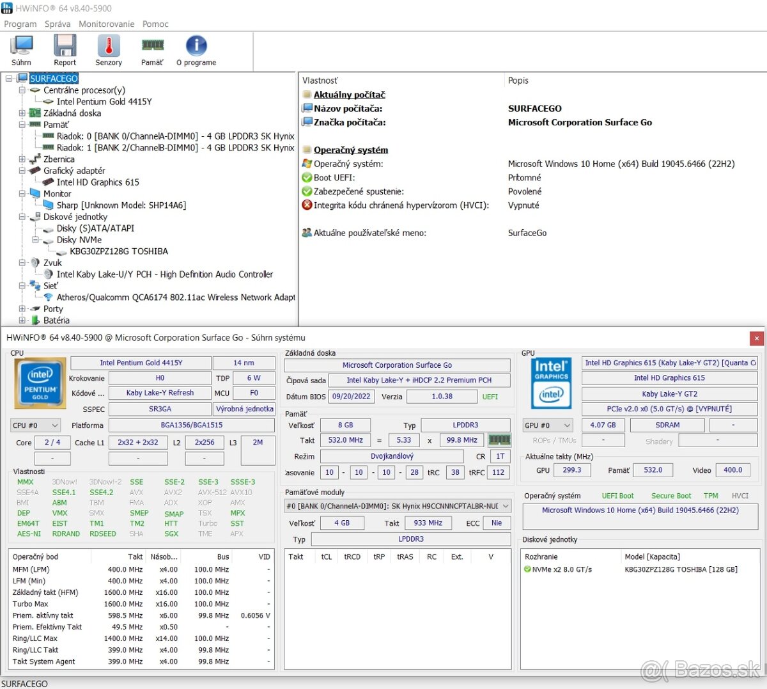Image resolution: width=767 pixels, height=689 pixels.
Task: Click the Aktuálny počítač heading
Action: pos(350,95)
